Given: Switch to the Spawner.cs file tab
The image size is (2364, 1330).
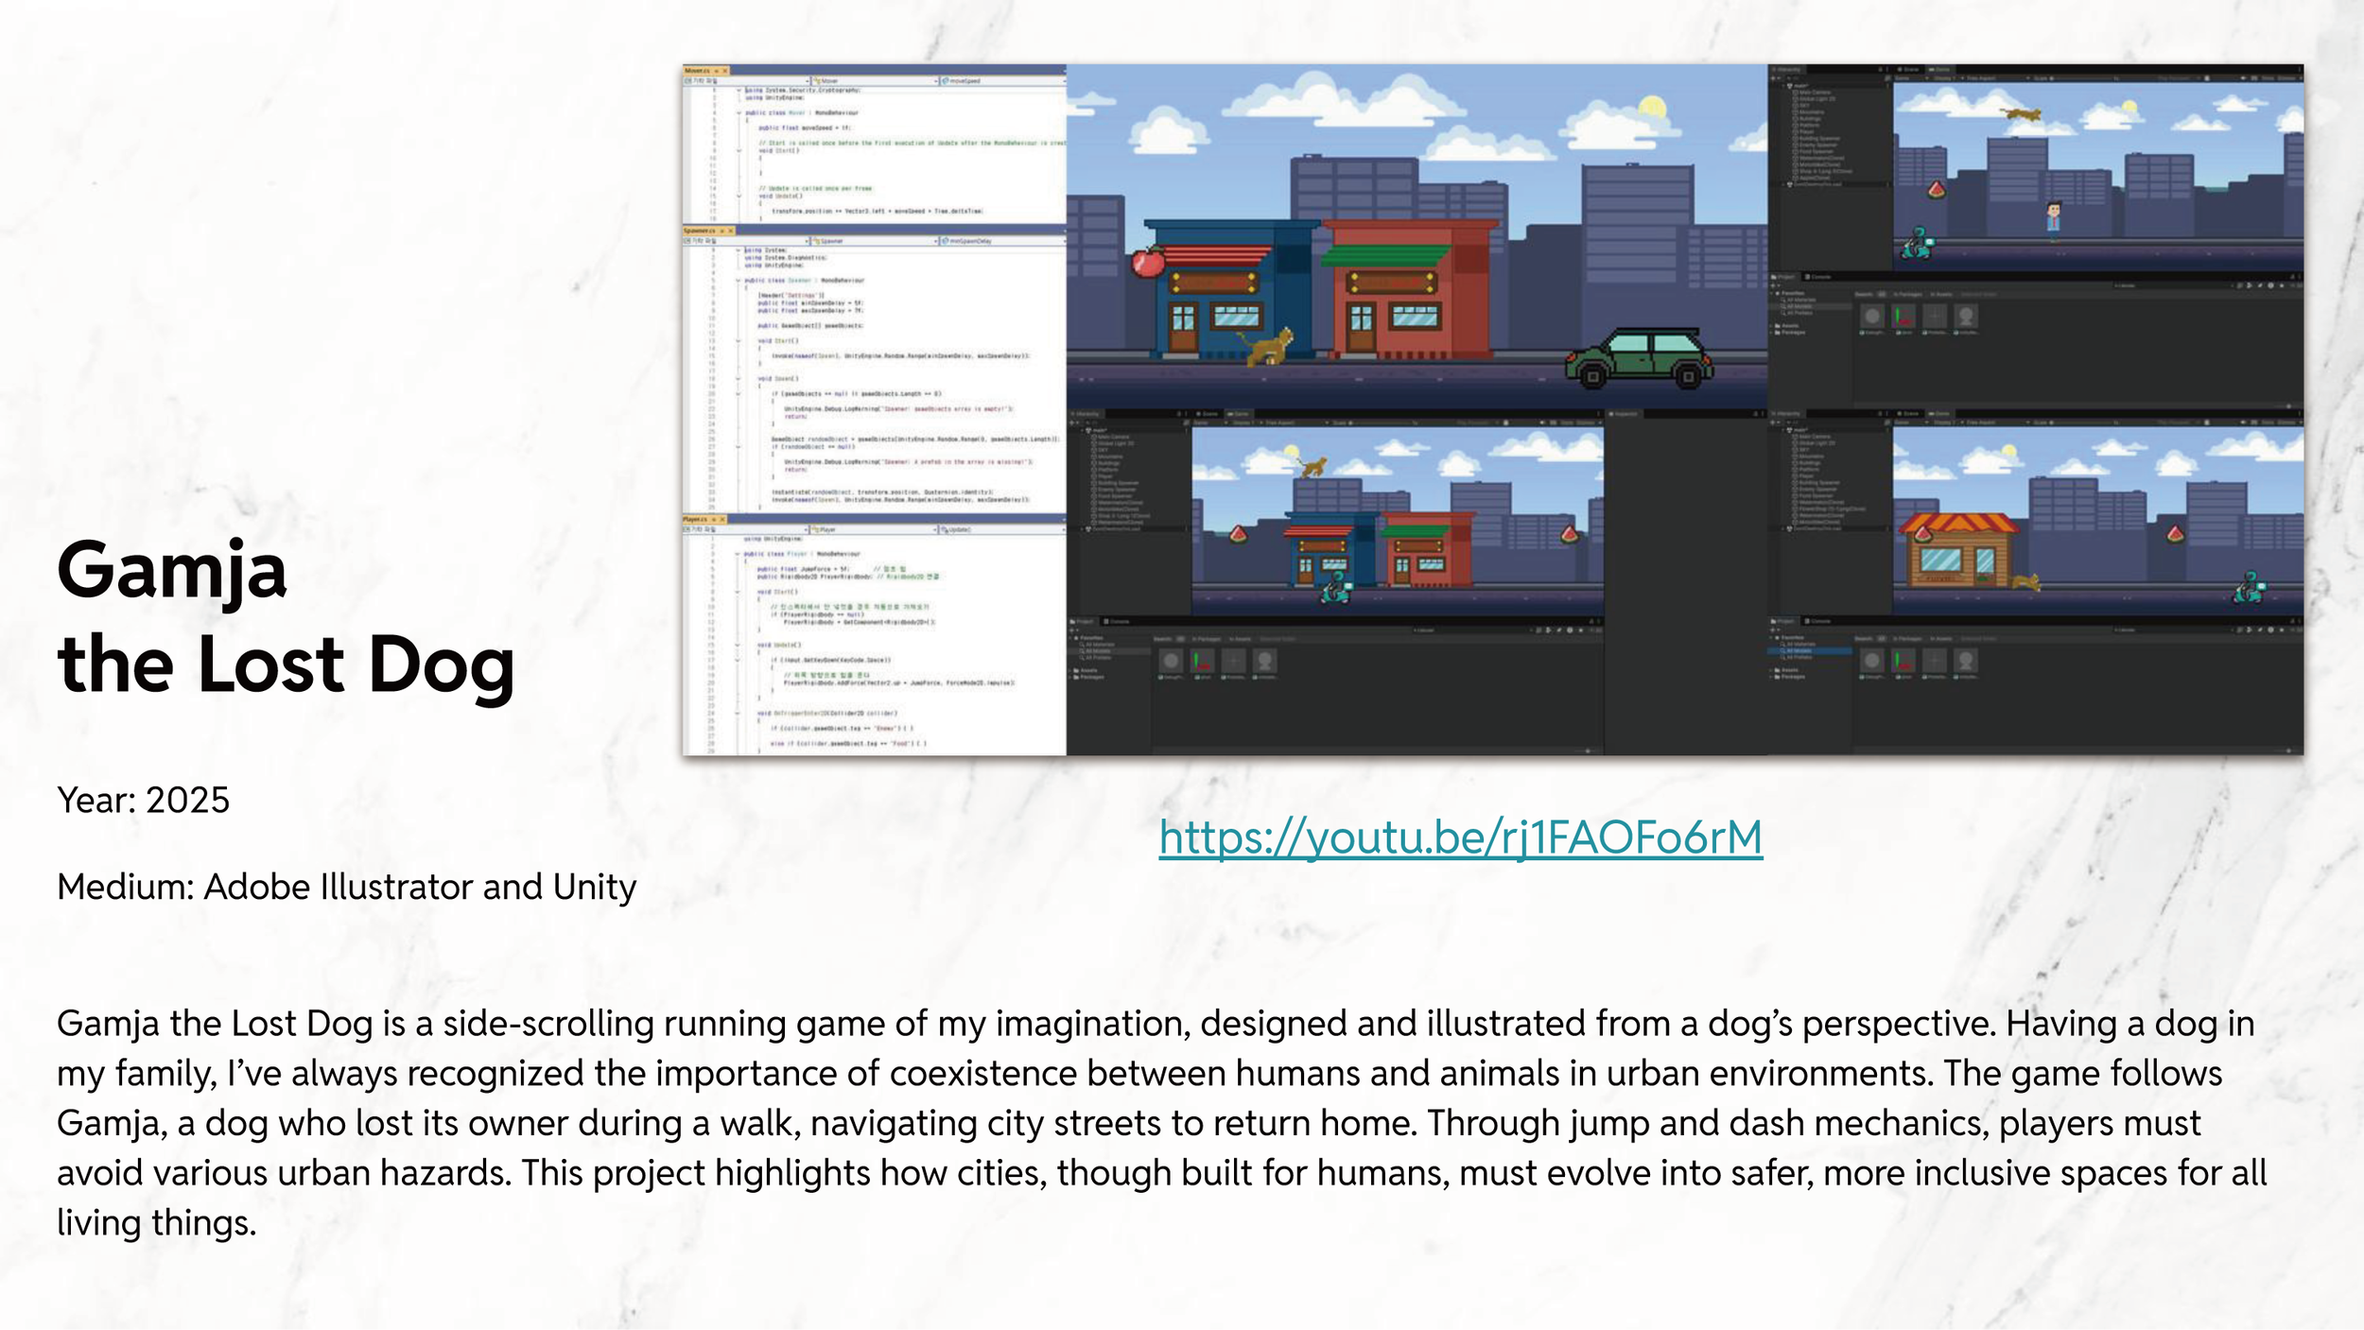Looking at the screenshot, I should pos(699,231).
